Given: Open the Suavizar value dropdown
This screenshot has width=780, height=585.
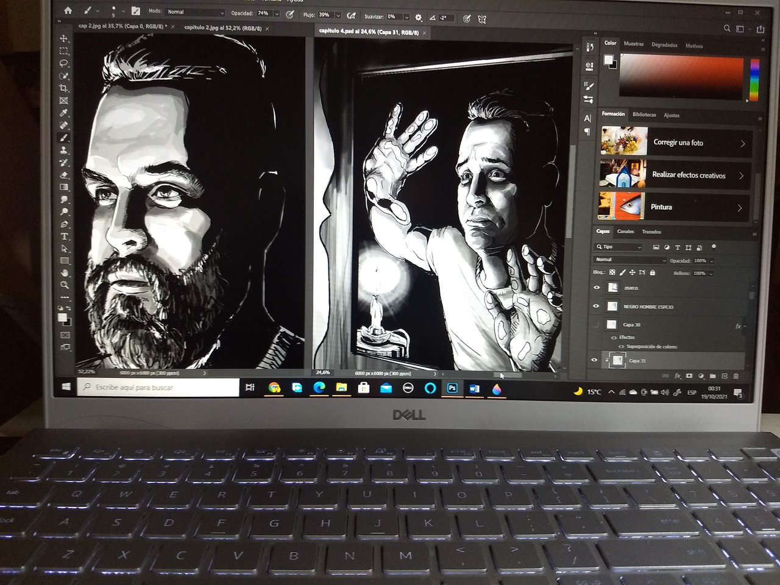Looking at the screenshot, I should [x=406, y=17].
